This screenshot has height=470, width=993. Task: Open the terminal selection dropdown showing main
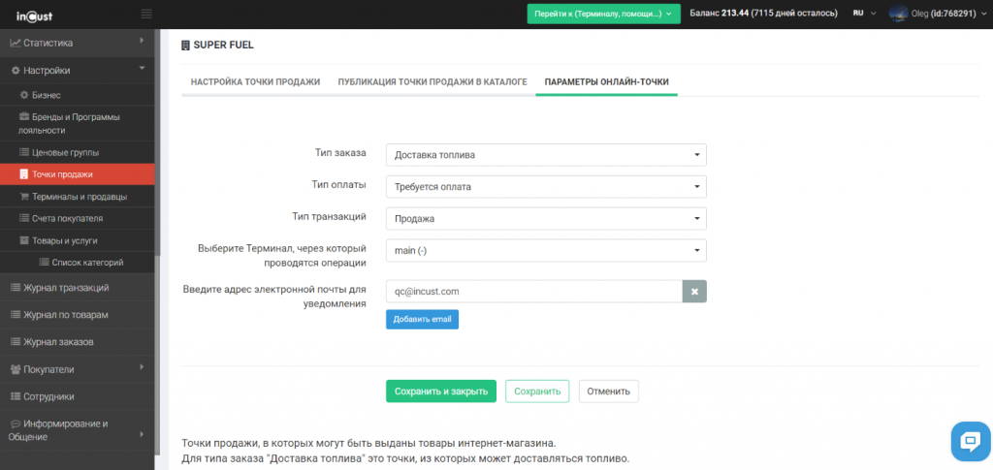(x=545, y=251)
